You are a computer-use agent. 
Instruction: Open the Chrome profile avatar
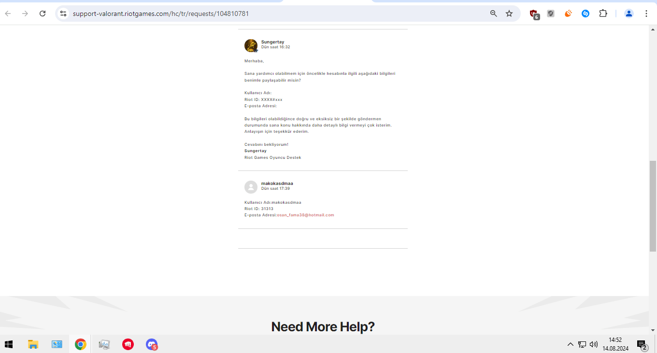(x=628, y=14)
